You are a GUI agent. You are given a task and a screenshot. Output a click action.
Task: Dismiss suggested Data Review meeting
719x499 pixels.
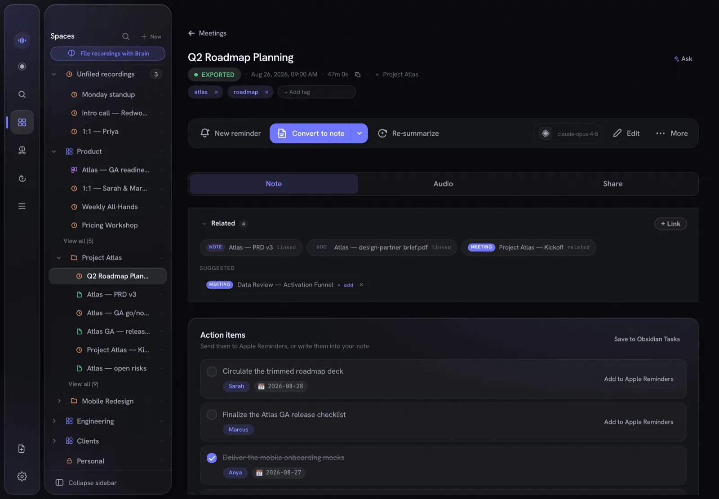361,285
